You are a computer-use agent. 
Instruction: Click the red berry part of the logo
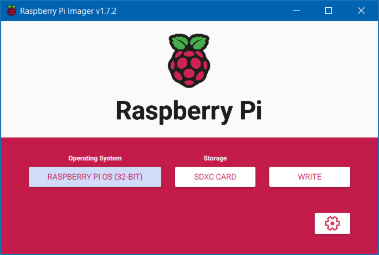tap(189, 69)
